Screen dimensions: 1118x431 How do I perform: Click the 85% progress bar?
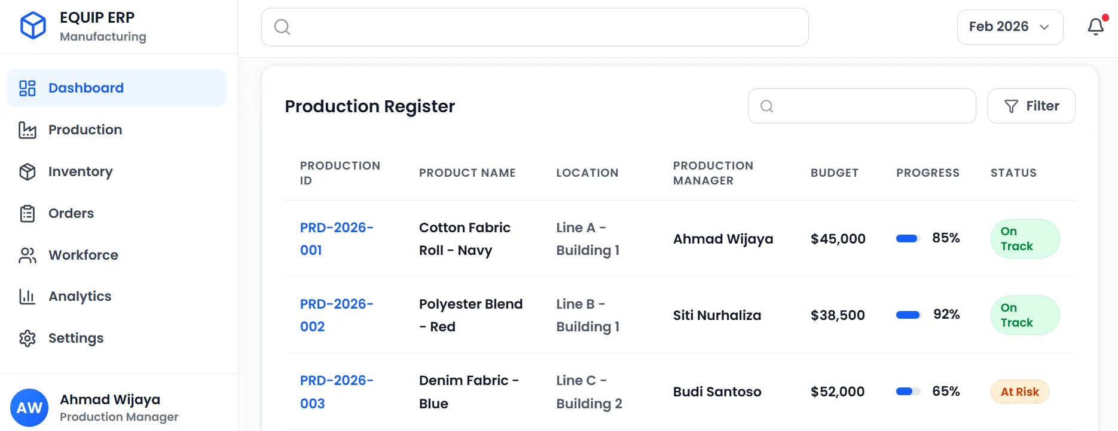tap(907, 239)
